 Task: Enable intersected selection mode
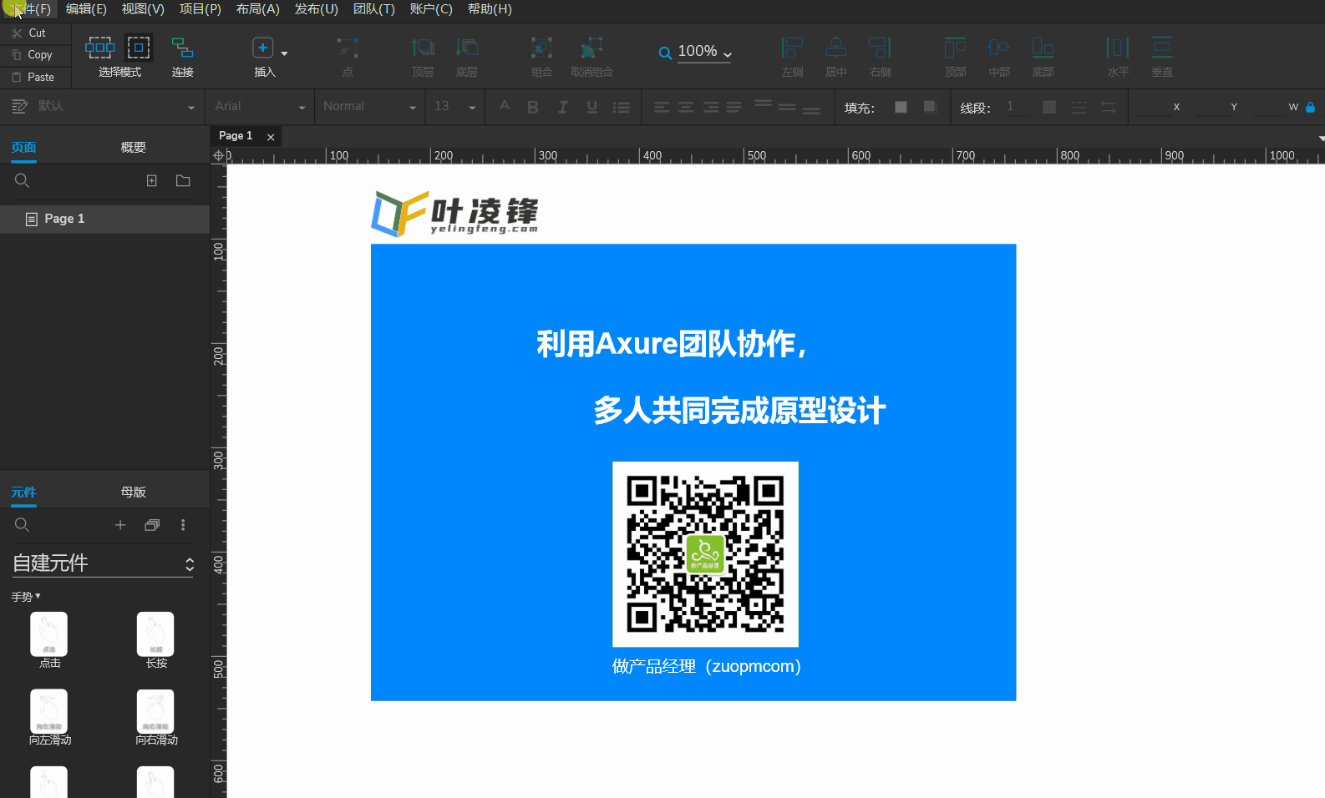point(99,47)
